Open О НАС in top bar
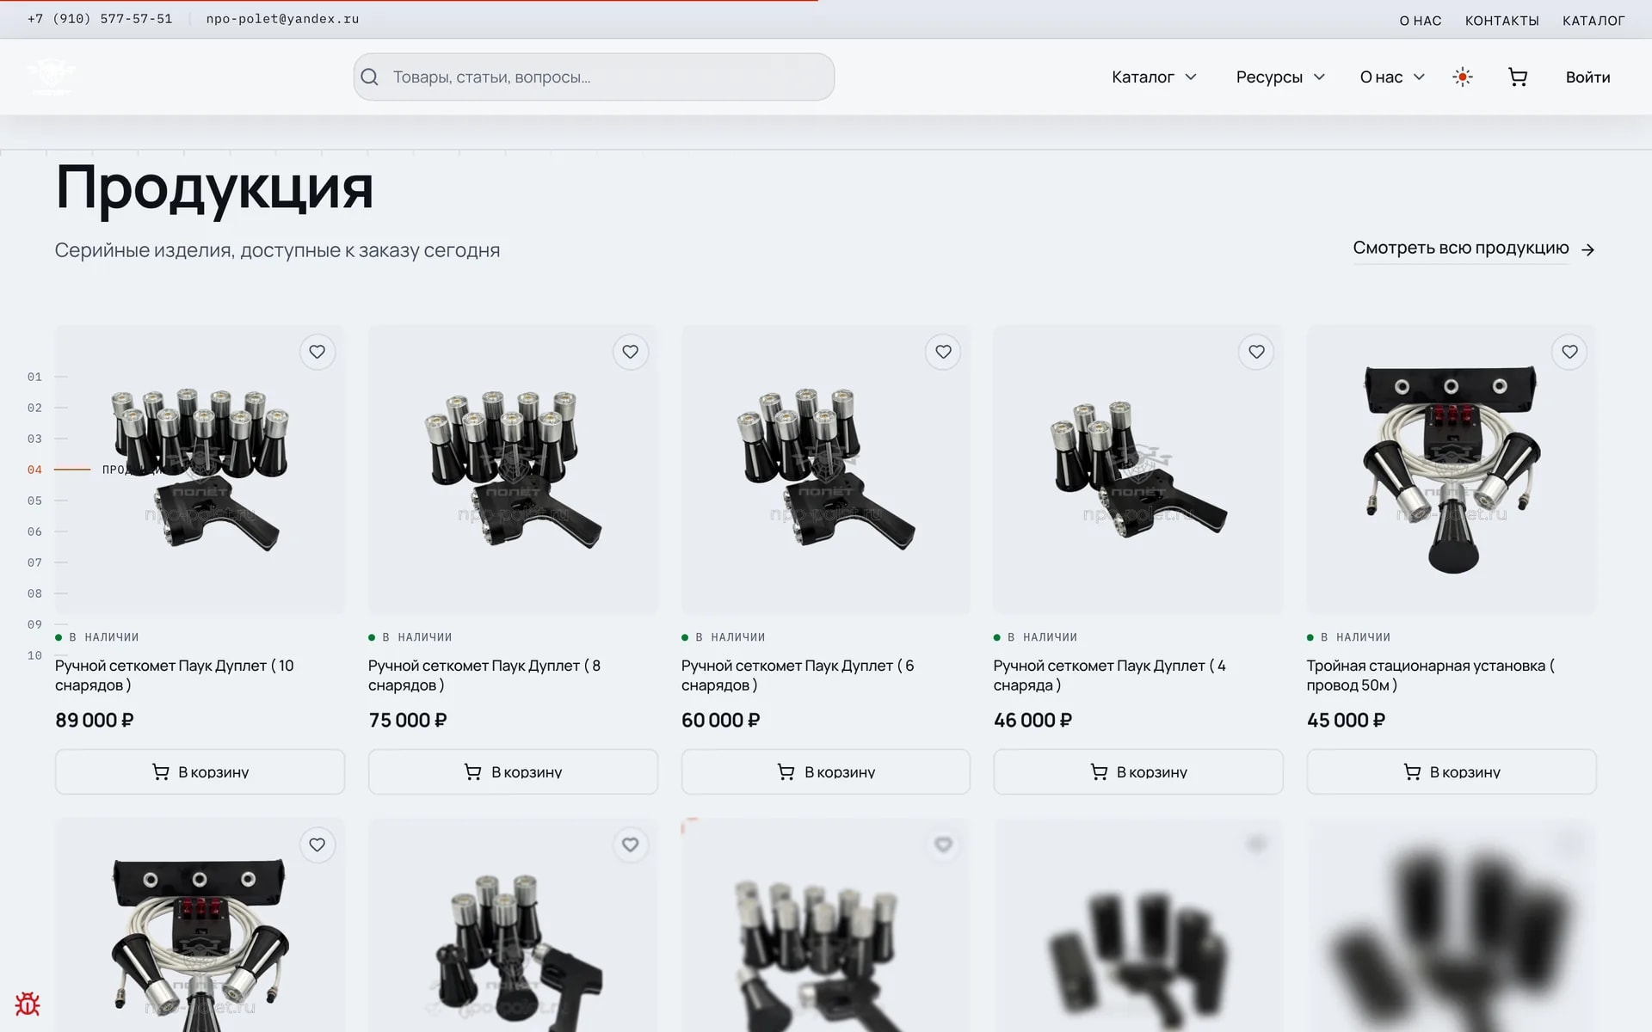The width and height of the screenshot is (1652, 1032). pyautogui.click(x=1421, y=21)
